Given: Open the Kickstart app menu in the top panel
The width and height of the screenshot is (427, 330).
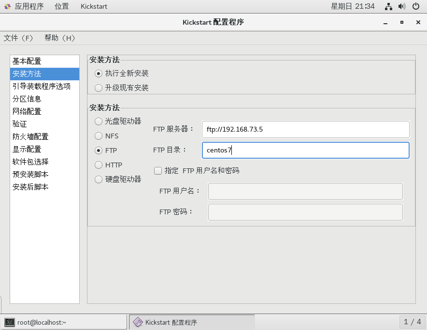Looking at the screenshot, I should click(x=94, y=6).
